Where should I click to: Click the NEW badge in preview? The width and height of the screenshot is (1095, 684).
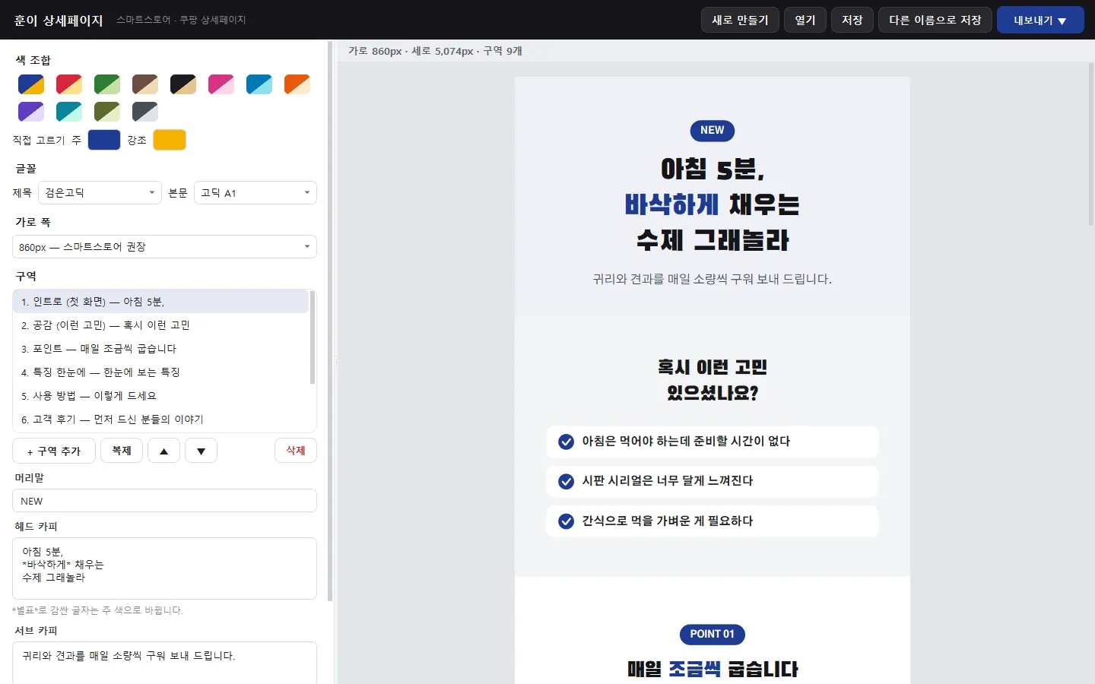click(713, 131)
